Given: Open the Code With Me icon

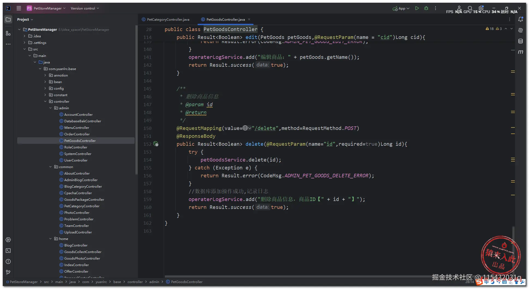Looking at the screenshot, I should (459, 8).
